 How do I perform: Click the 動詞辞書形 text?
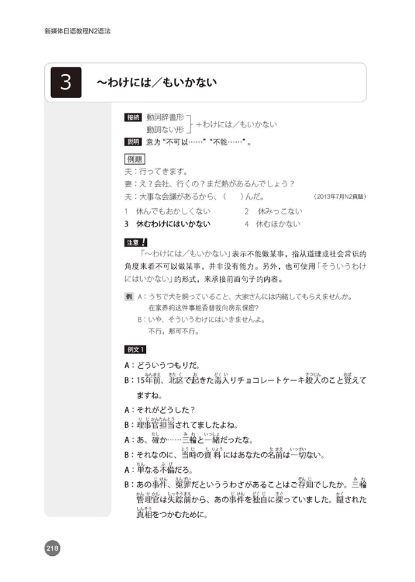pos(165,117)
